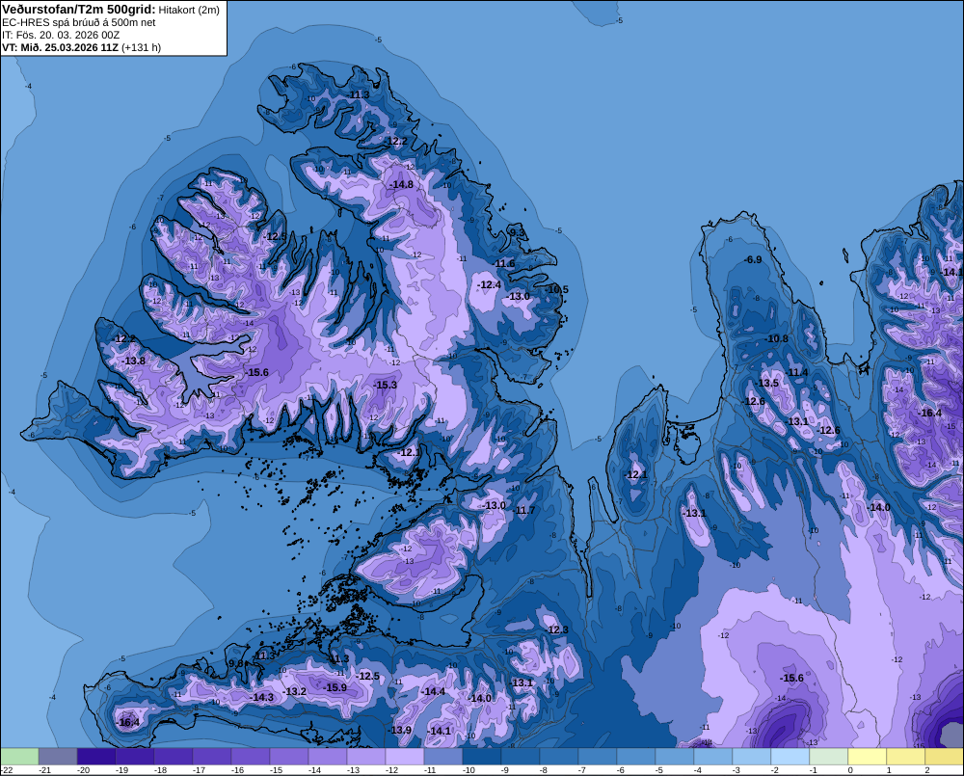Click the -11.3 label on Hornstrandir
Screen dimensions: 964x776
pos(359,94)
